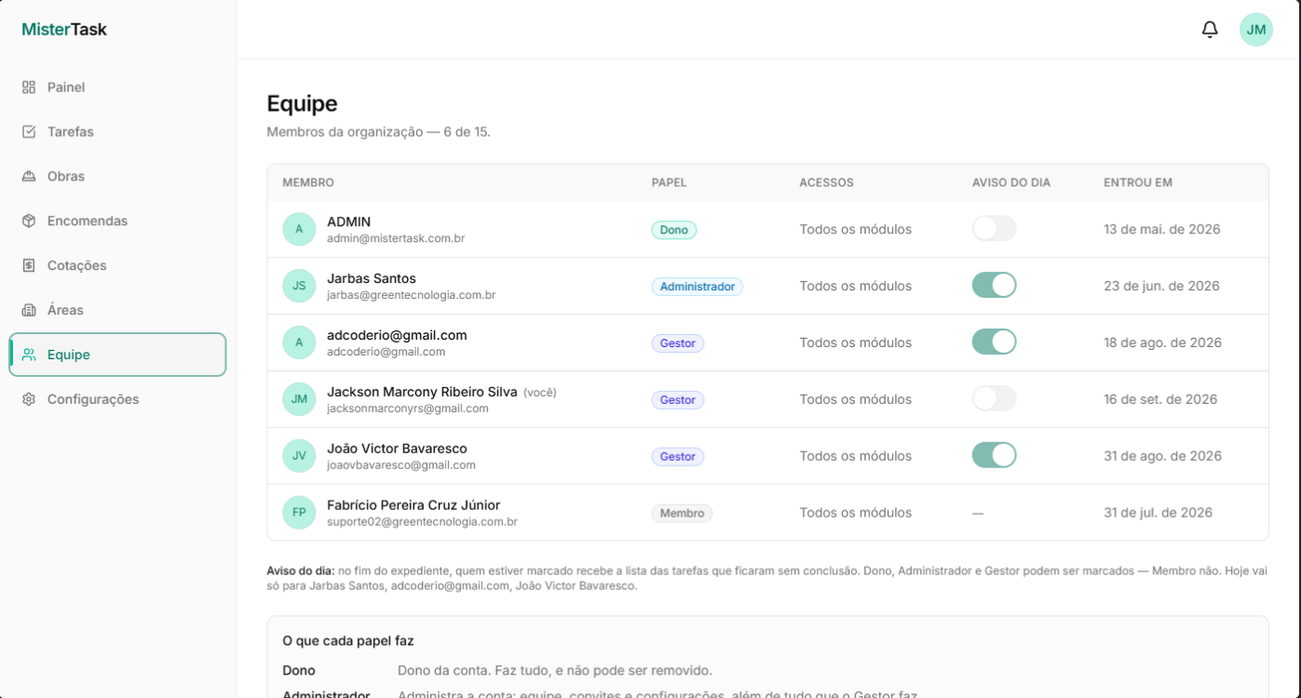Viewport: 1301px width, 698px height.
Task: Click the MEMBRO column header
Action: pyautogui.click(x=308, y=183)
